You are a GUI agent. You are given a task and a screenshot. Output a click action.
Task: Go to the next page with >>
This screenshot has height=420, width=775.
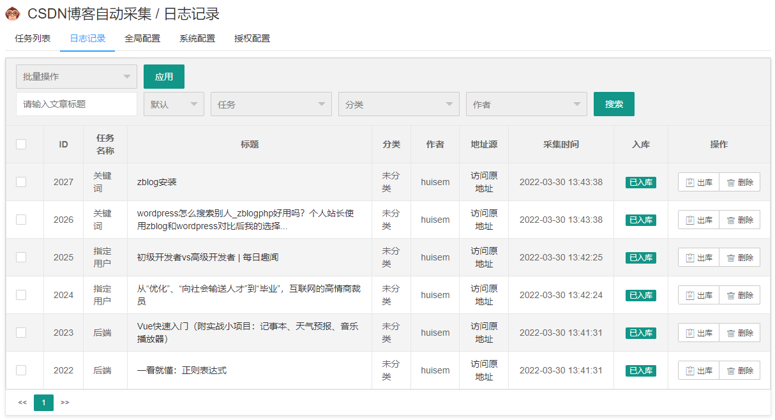[x=64, y=403]
